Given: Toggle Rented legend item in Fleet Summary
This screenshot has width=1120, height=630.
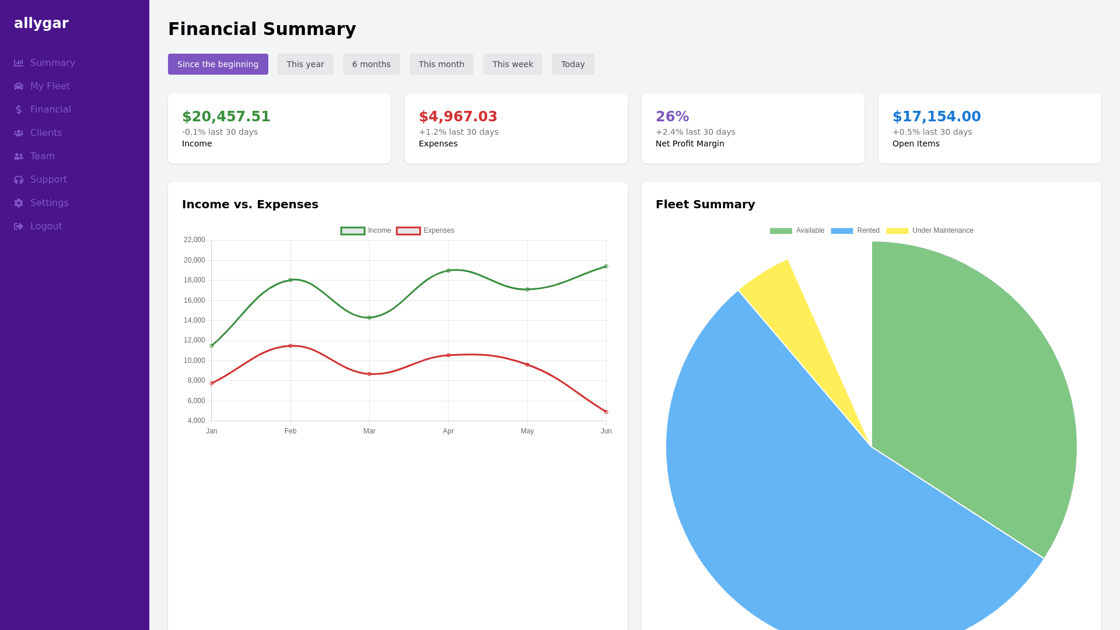Looking at the screenshot, I should pyautogui.click(x=855, y=230).
